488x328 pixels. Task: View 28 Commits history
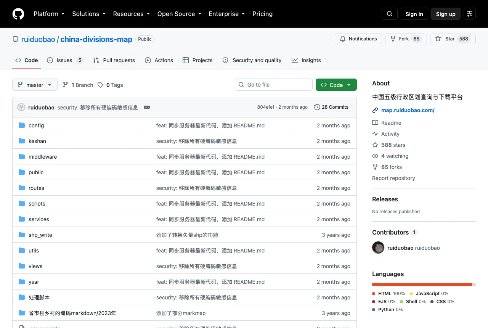point(331,107)
